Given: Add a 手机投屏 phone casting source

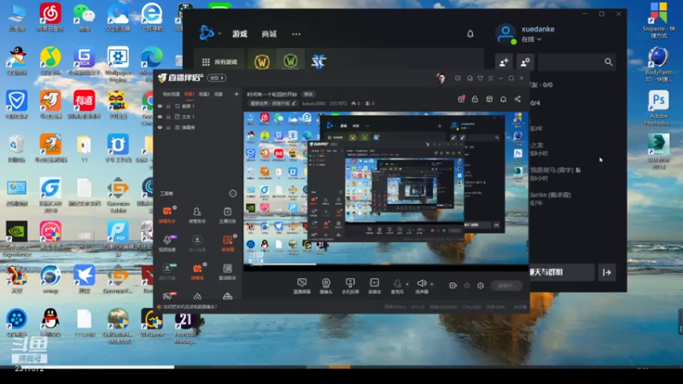Looking at the screenshot, I should pyautogui.click(x=350, y=286).
